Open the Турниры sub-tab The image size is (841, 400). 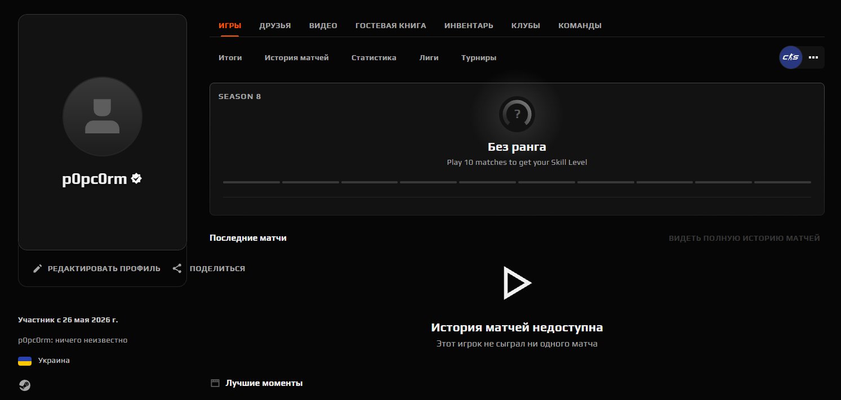pyautogui.click(x=479, y=58)
